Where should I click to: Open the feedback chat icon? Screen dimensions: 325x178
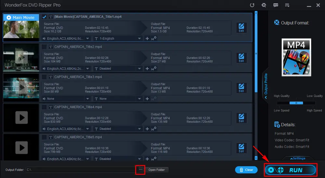(276, 5)
